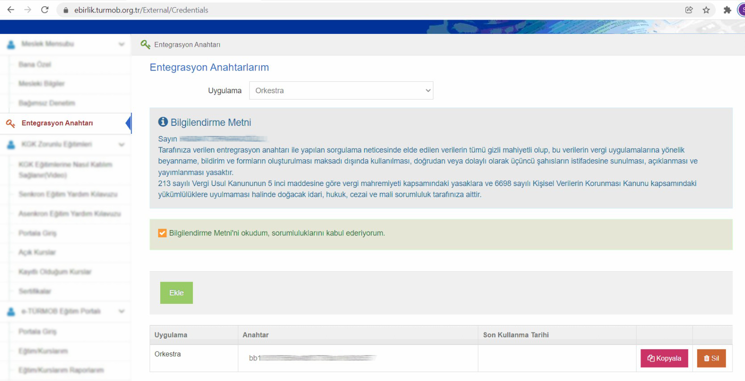The height and width of the screenshot is (381, 745).
Task: Click the site lock icon in address bar
Action: click(x=66, y=10)
